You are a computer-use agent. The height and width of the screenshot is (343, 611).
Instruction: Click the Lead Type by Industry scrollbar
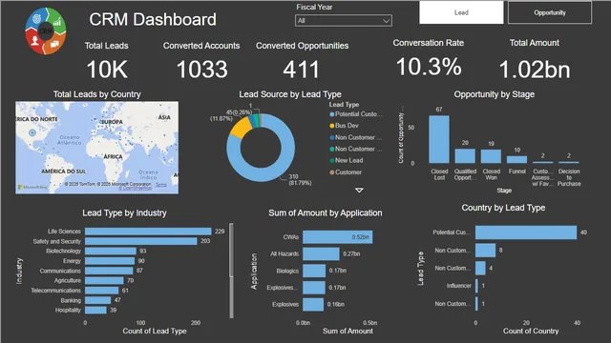click(231, 250)
